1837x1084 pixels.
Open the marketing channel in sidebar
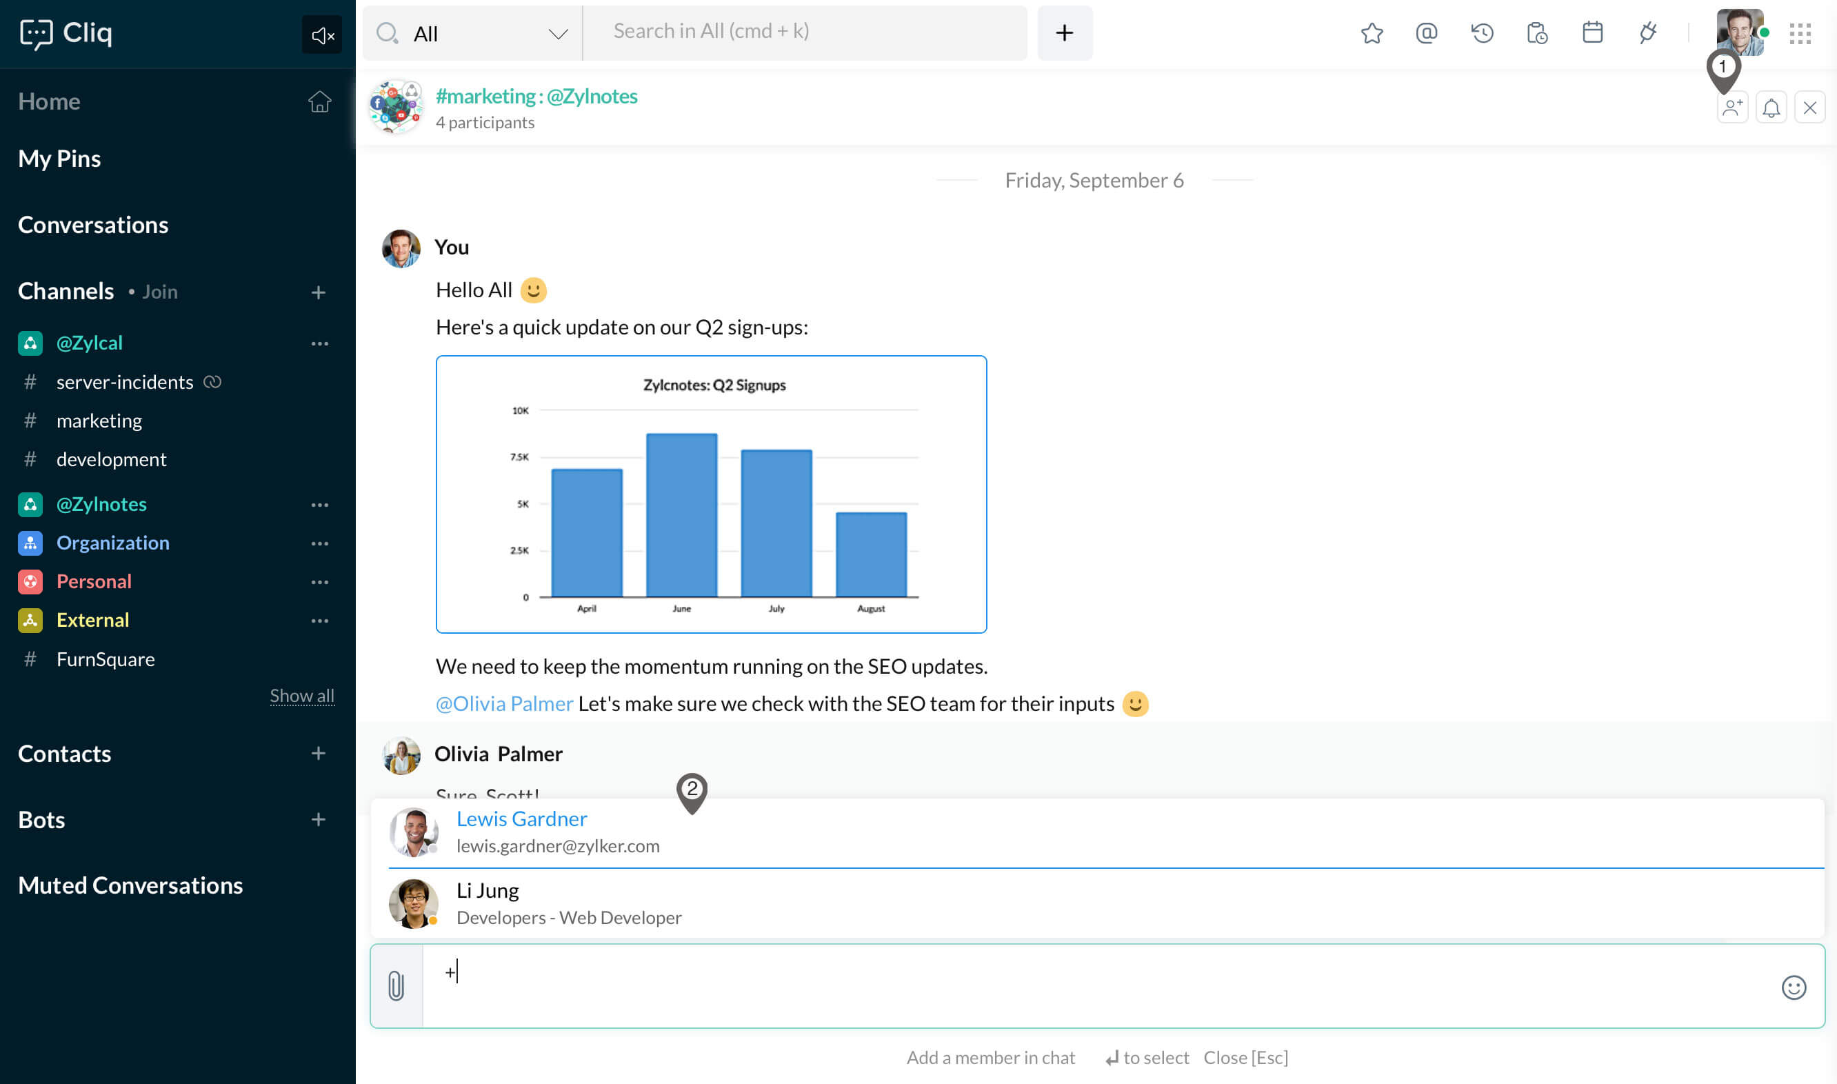[x=99, y=420]
